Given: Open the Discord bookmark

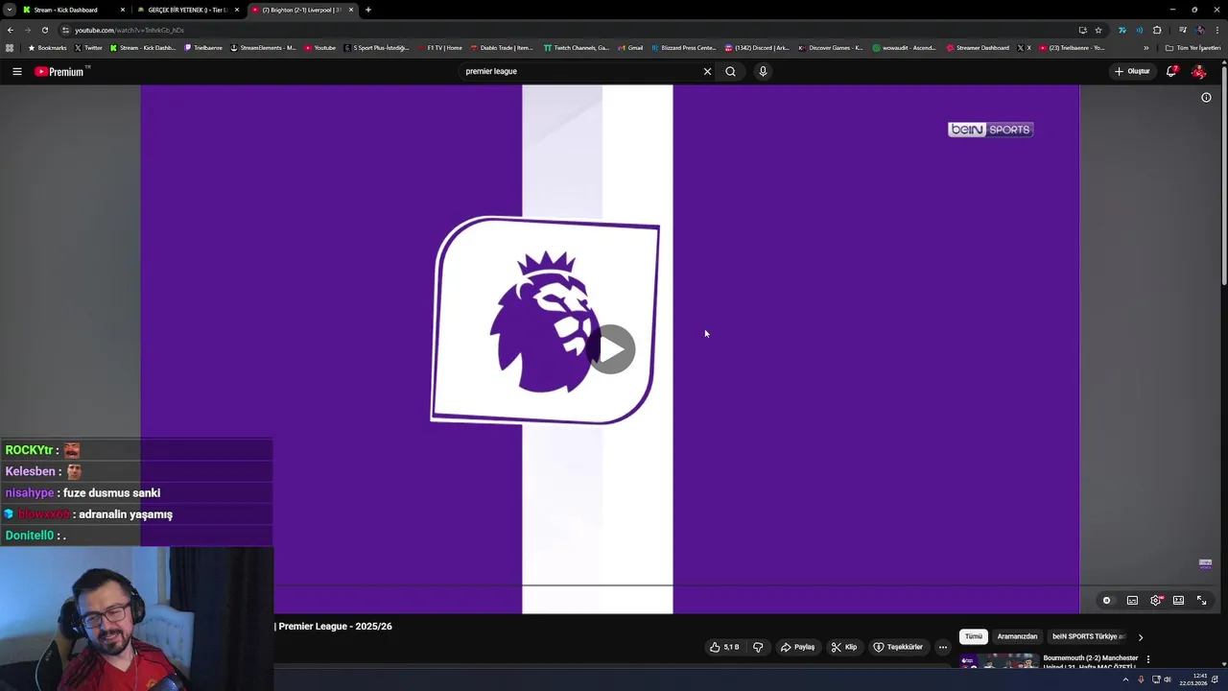Looking at the screenshot, I should pyautogui.click(x=758, y=48).
